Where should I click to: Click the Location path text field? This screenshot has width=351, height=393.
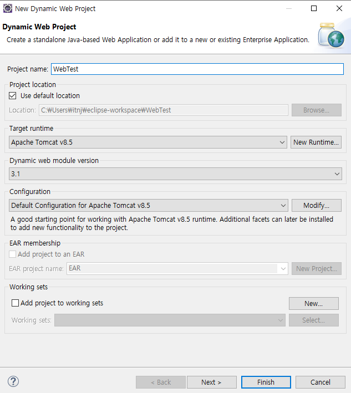164,110
